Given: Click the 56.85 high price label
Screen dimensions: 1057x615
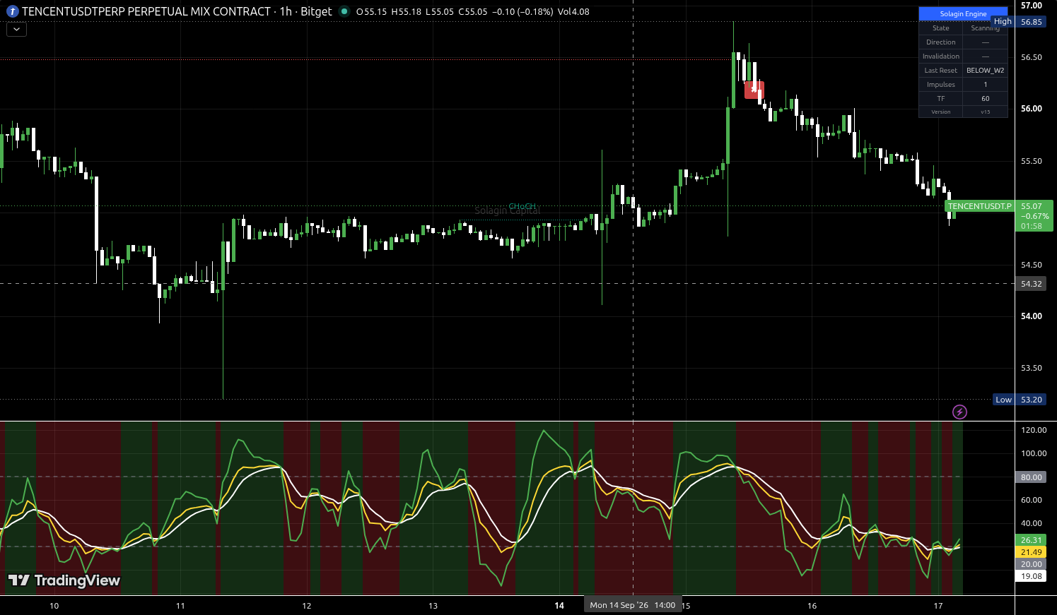Looking at the screenshot, I should tap(1032, 22).
